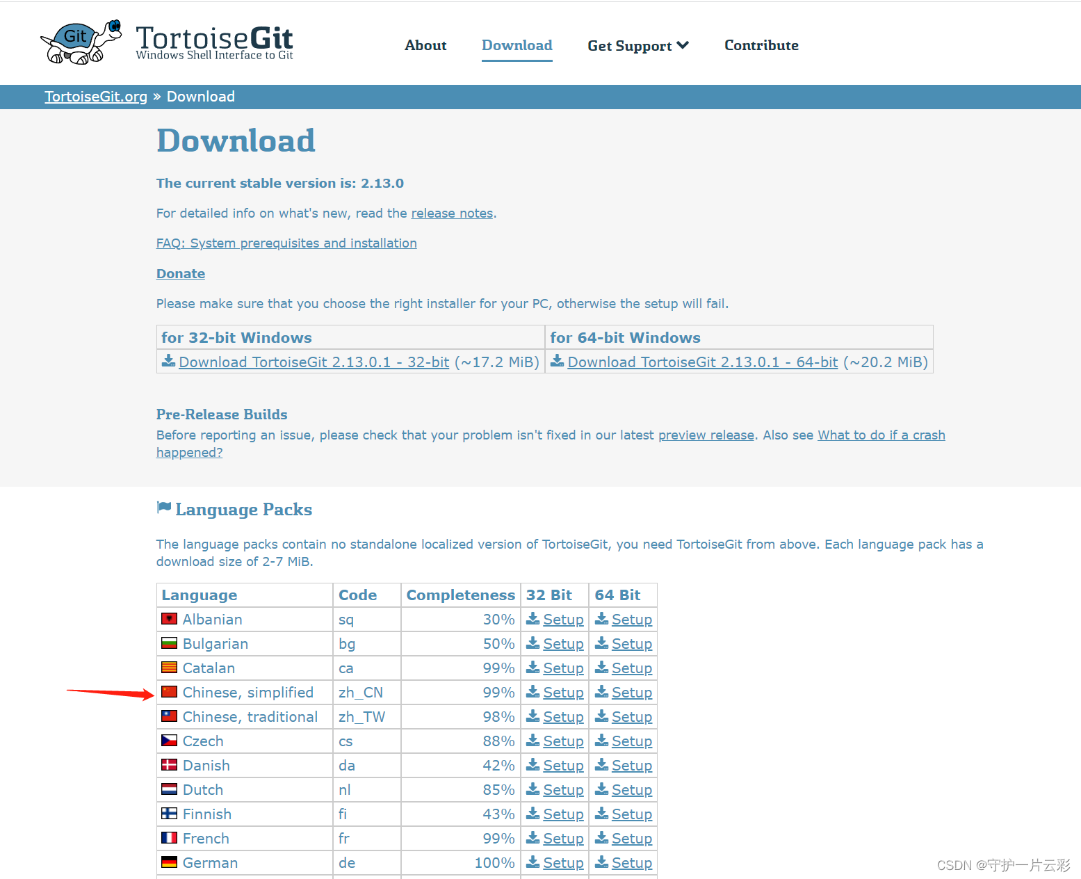Click the Pre-Release Builds heading
Screen dimensions: 1081x879
[222, 414]
